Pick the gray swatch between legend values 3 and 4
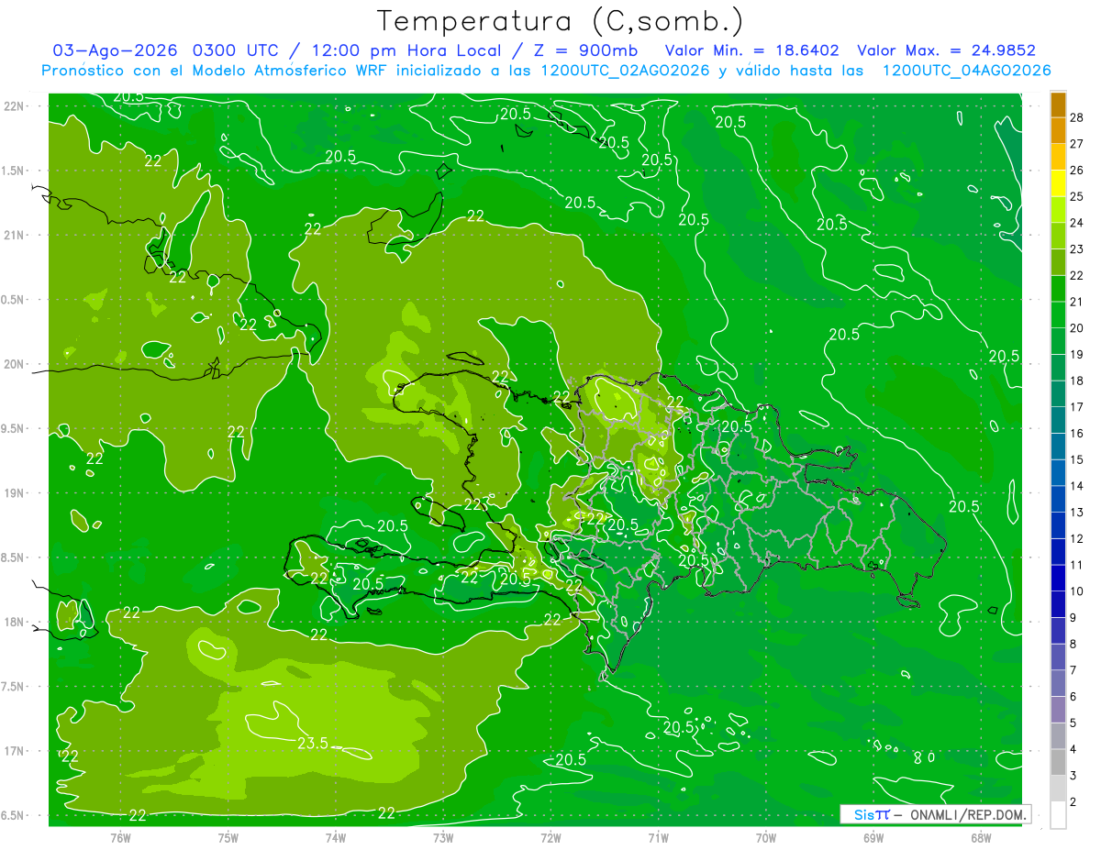This screenshot has width=1101, height=850. [x=1058, y=763]
